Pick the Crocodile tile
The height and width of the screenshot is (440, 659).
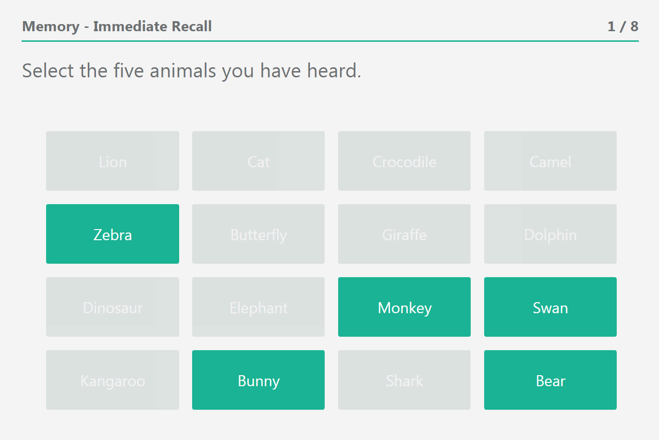(x=404, y=161)
